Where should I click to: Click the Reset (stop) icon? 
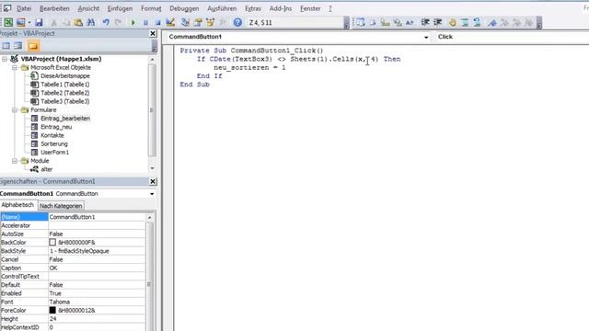pos(157,22)
